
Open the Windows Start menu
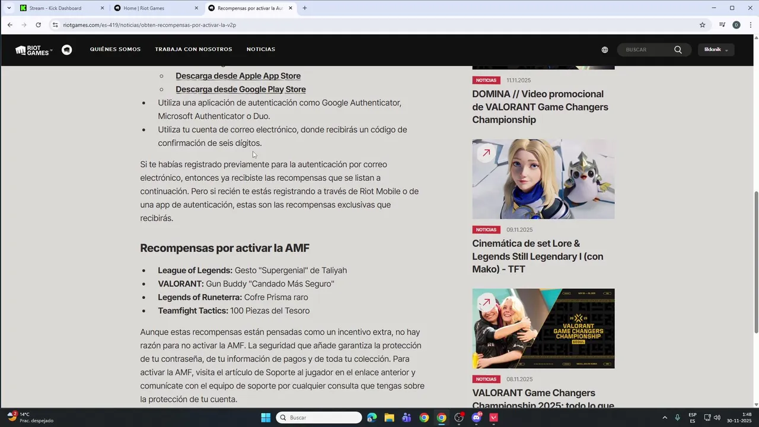pos(266,418)
